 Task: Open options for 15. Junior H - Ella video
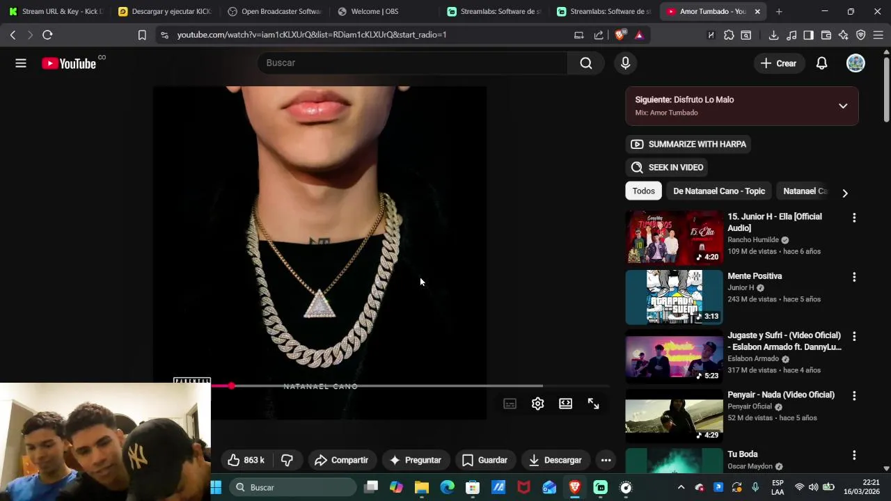854,218
